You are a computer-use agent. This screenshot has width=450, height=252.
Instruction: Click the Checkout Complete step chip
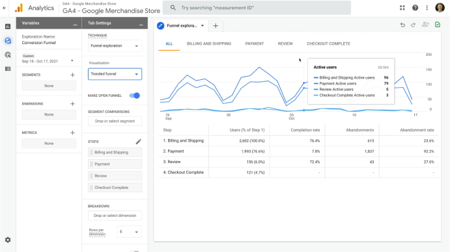[115, 188]
